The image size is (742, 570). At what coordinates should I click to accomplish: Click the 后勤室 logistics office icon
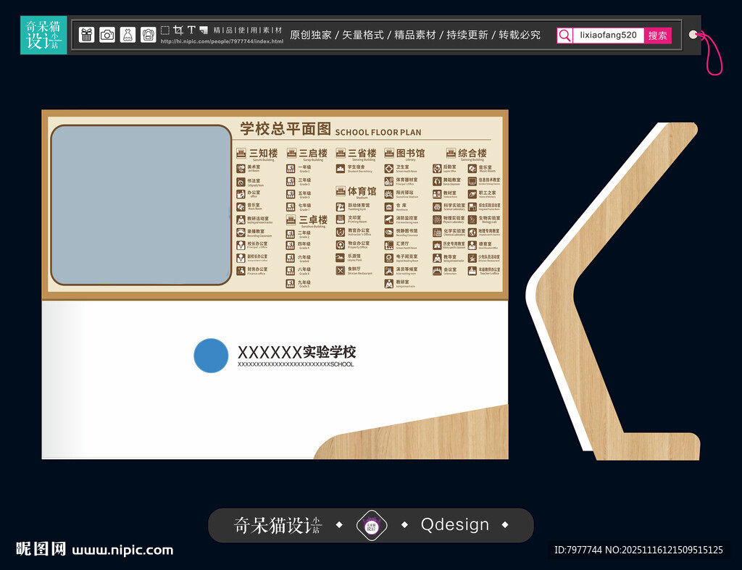point(437,169)
